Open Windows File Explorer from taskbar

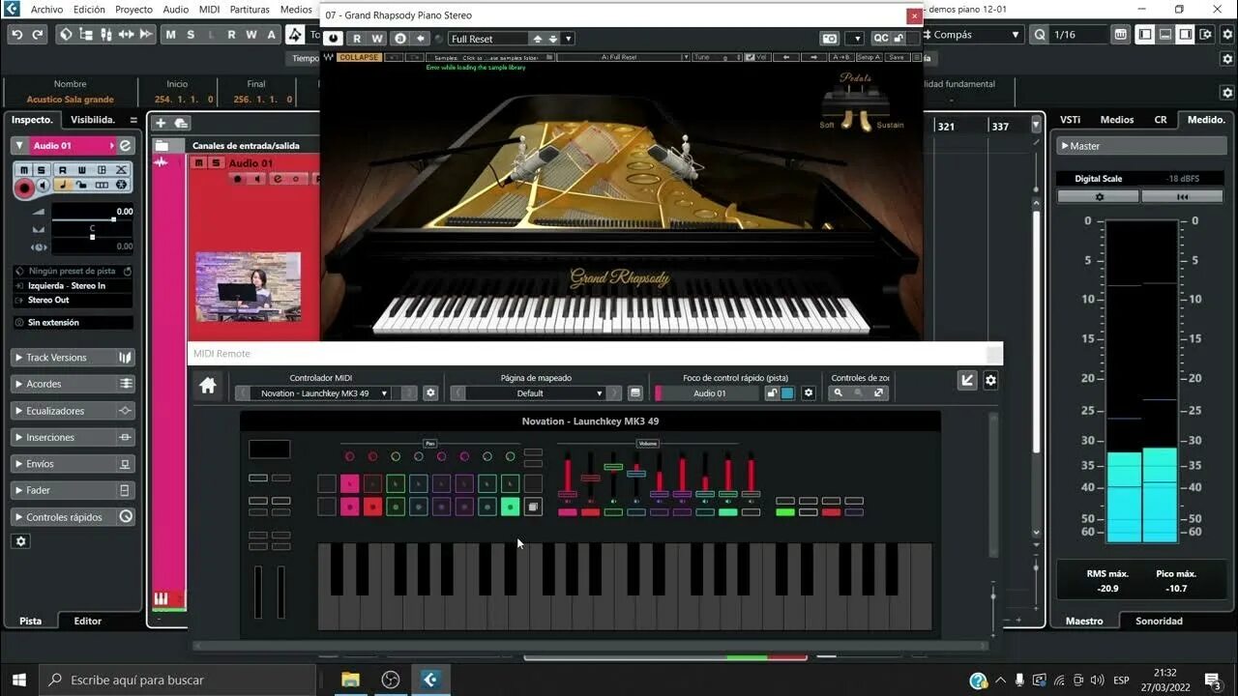[x=349, y=680]
